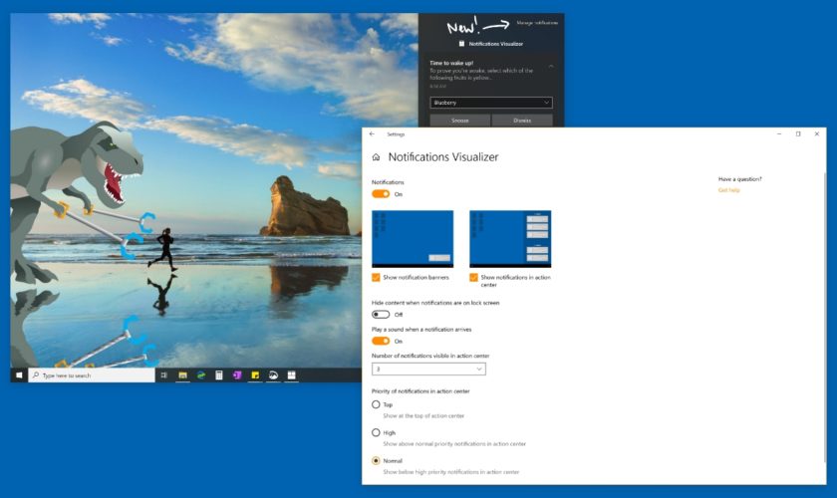Open Task View on the taskbar

click(163, 375)
